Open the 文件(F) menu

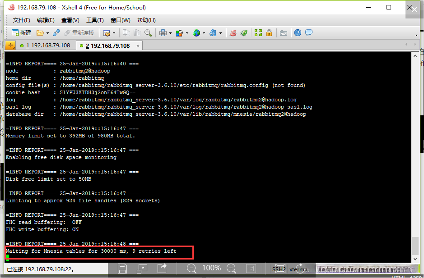pyautogui.click(x=21, y=20)
